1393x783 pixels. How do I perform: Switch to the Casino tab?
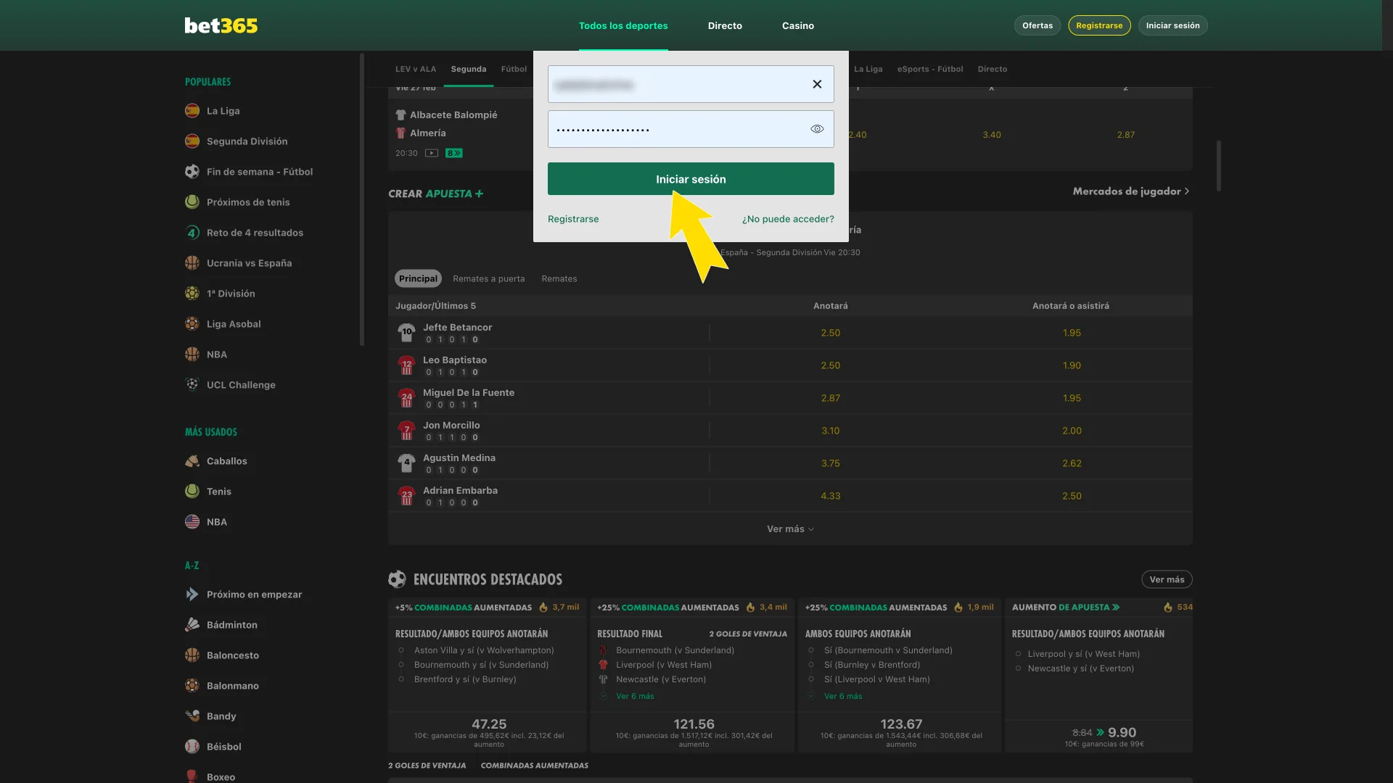point(798,25)
